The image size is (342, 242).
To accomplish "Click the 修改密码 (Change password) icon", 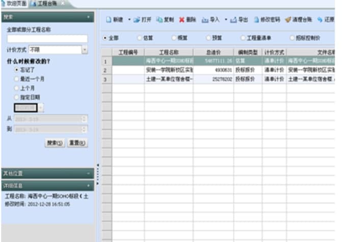I will pos(256,20).
